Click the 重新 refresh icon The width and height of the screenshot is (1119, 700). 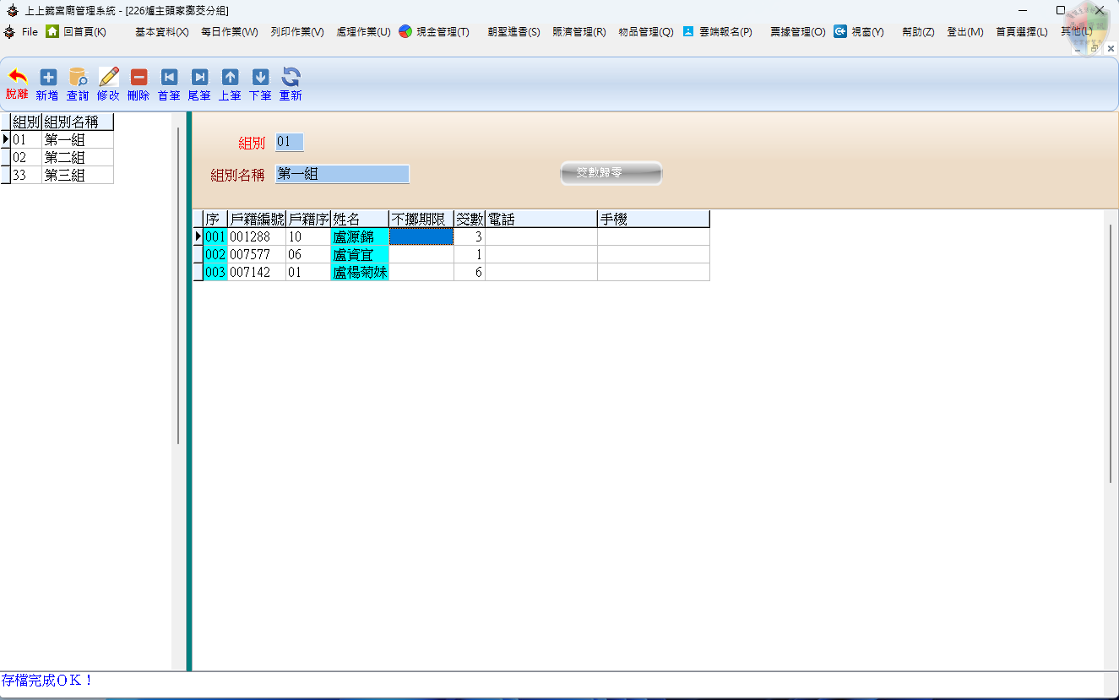point(291,78)
